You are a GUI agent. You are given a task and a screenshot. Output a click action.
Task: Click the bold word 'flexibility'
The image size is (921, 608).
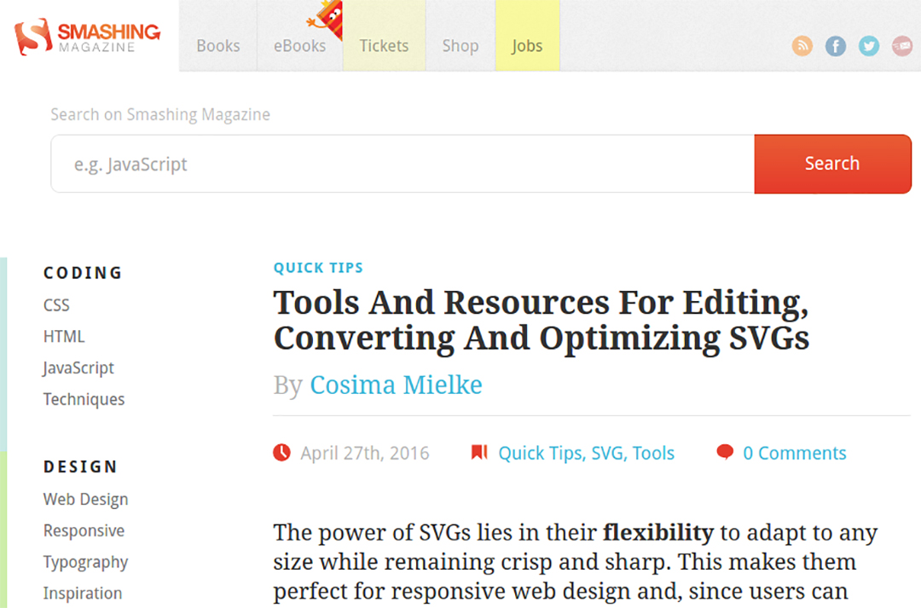[658, 533]
